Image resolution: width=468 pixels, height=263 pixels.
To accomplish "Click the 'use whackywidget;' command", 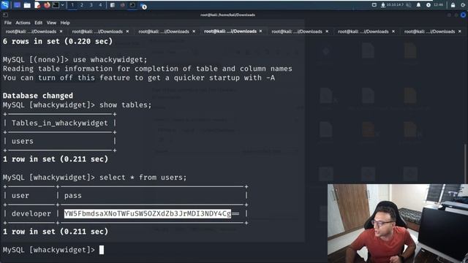I will point(110,60).
